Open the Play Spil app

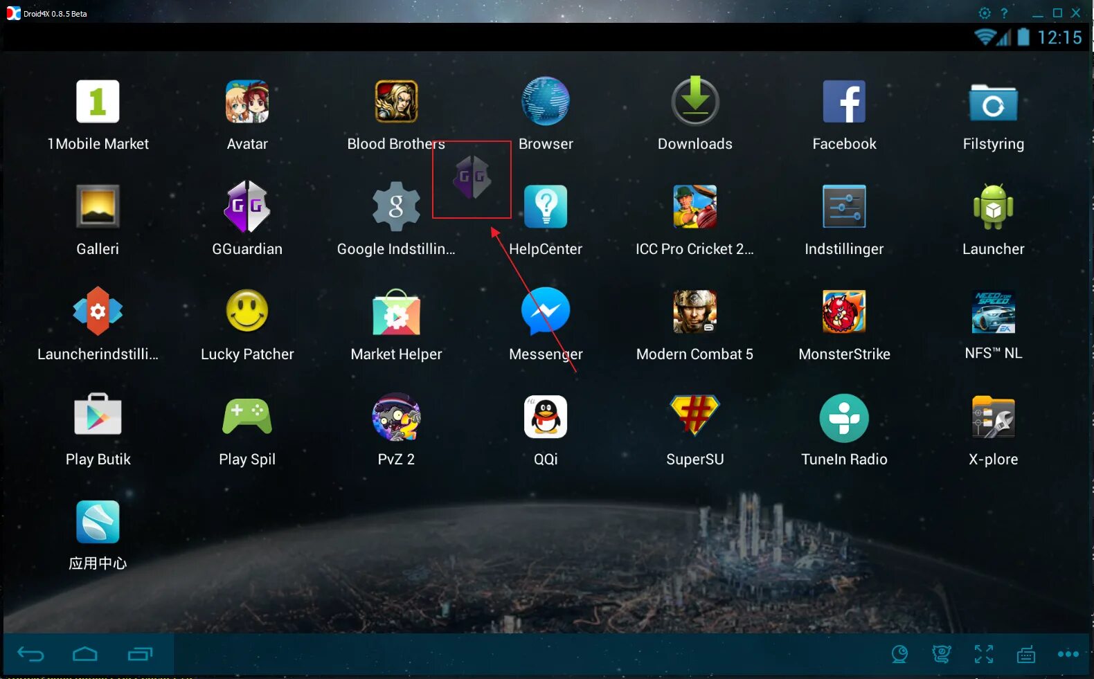click(247, 417)
